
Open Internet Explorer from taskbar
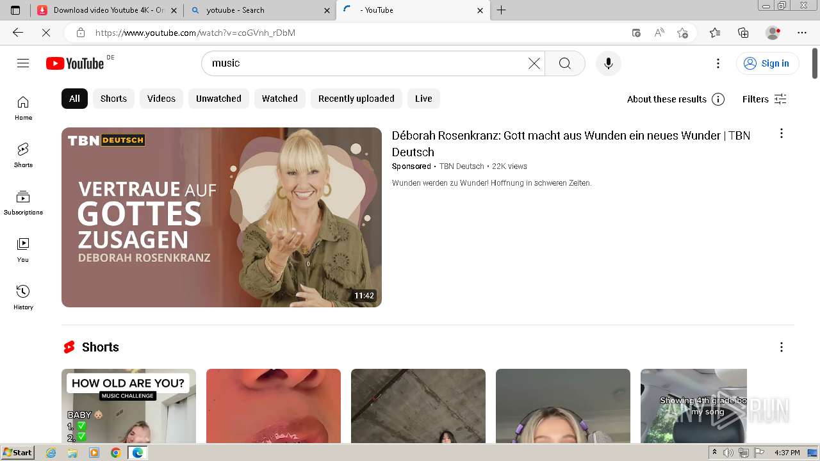tap(51, 453)
